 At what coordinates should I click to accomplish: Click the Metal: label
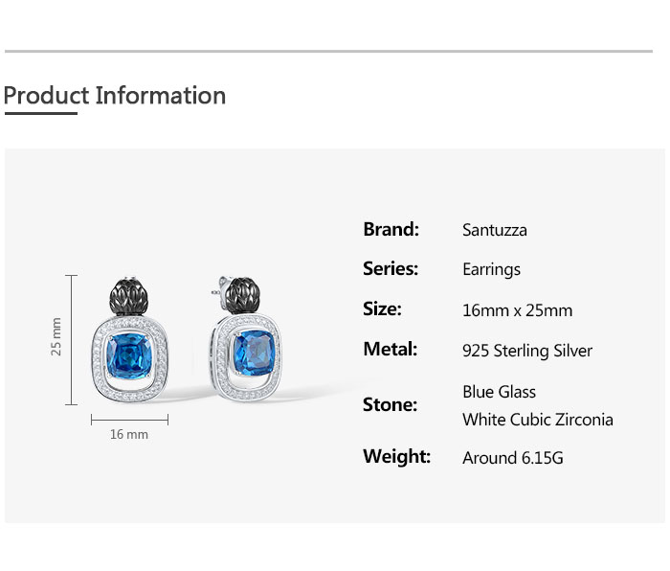pyautogui.click(x=390, y=350)
